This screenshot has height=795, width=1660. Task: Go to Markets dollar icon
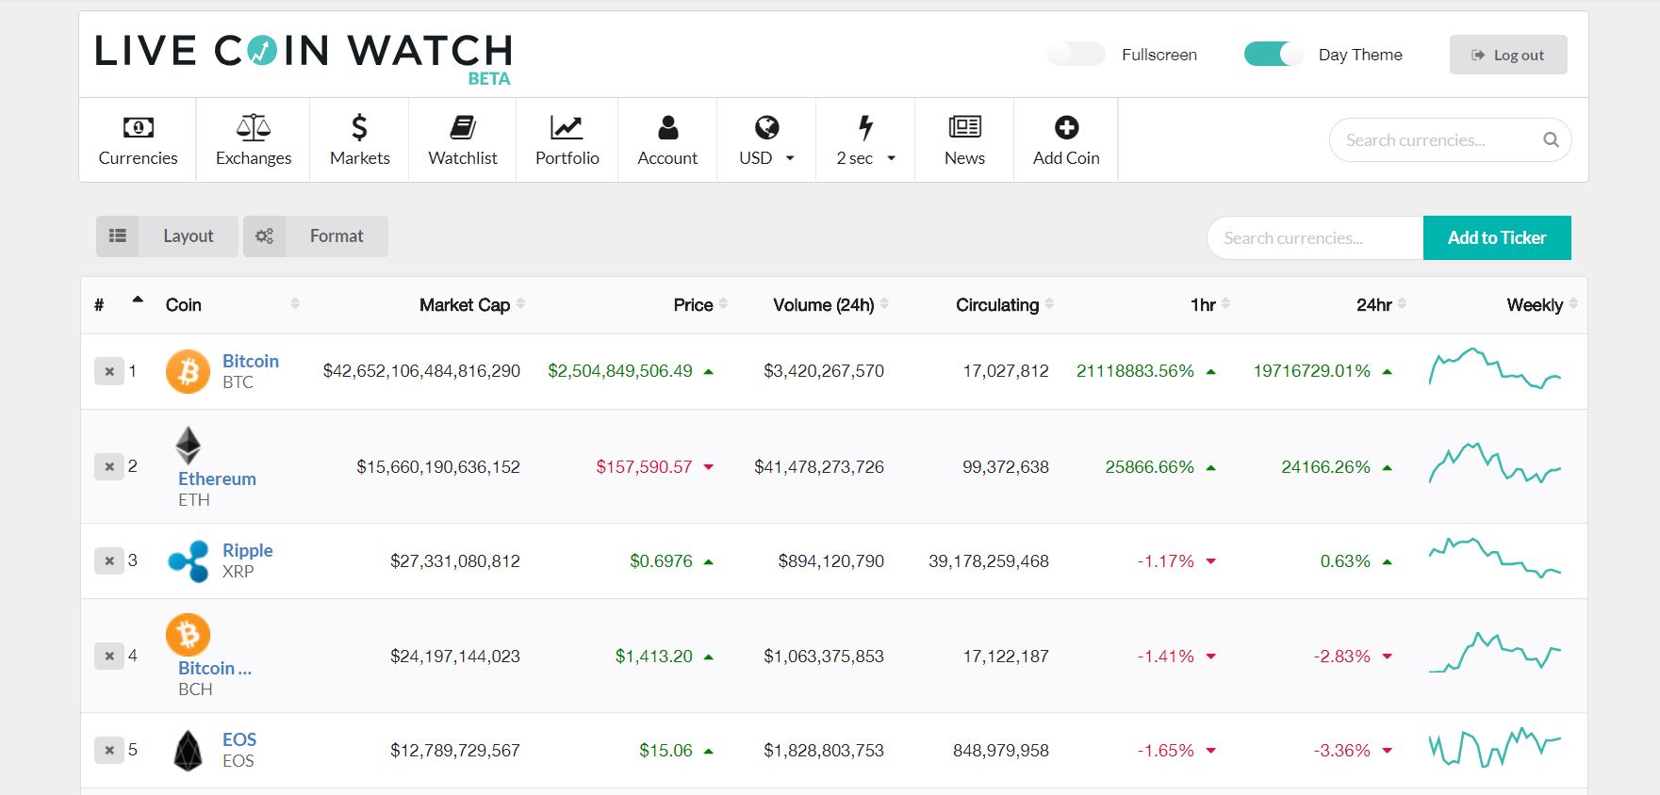359,127
